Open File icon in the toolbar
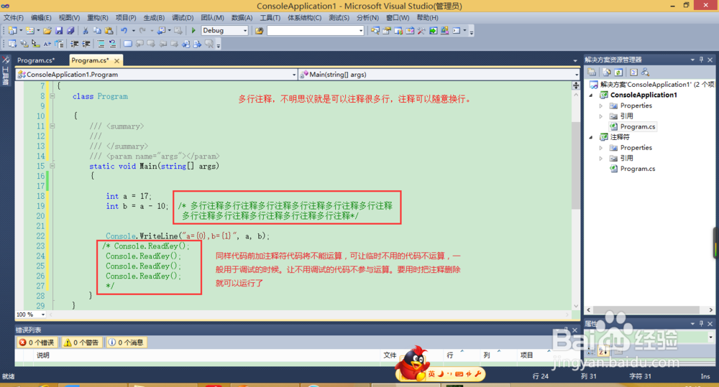719x387 pixels. point(47,31)
